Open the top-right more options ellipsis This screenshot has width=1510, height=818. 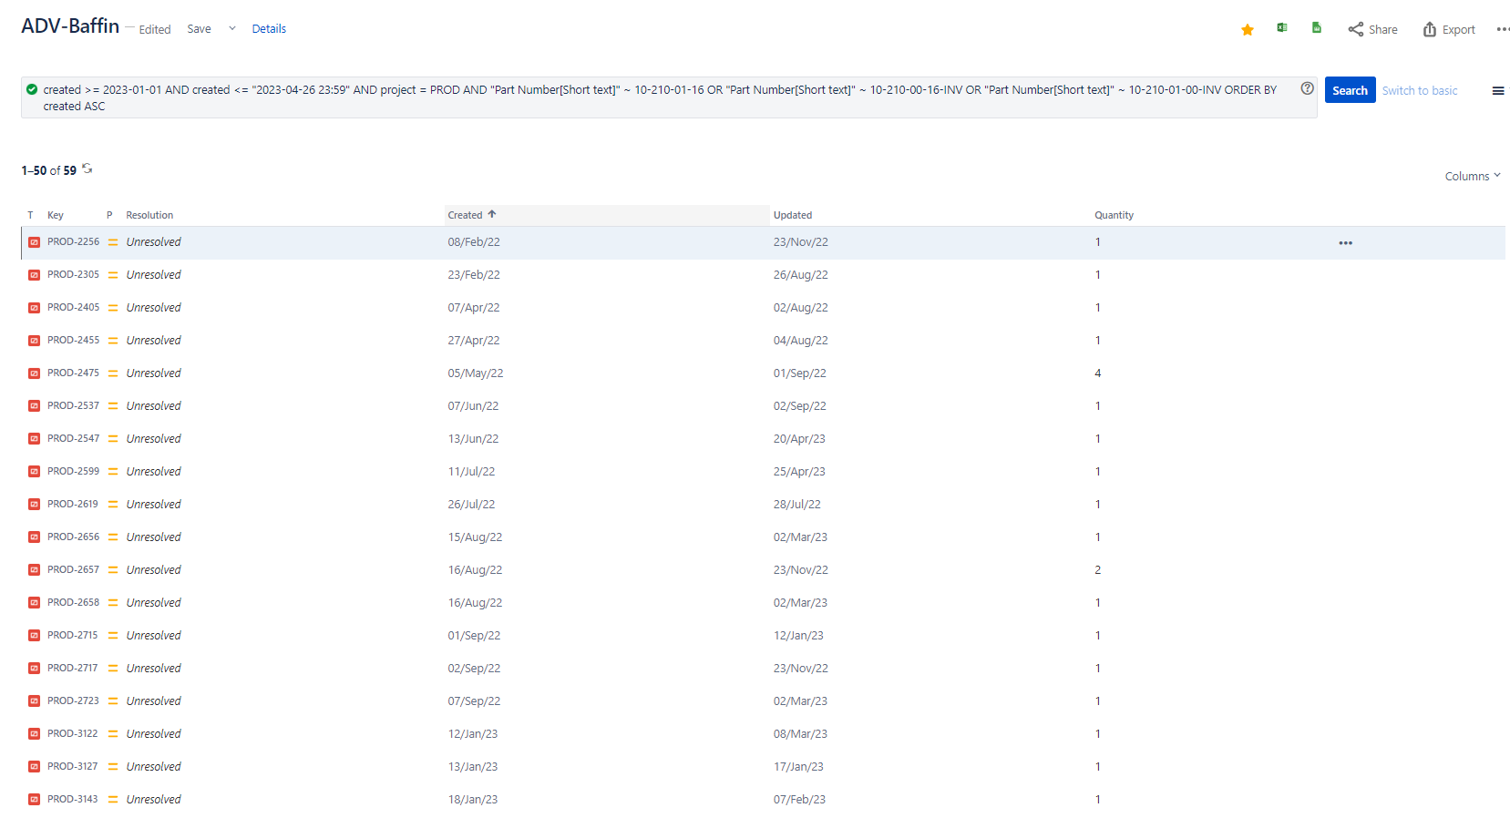click(x=1502, y=29)
